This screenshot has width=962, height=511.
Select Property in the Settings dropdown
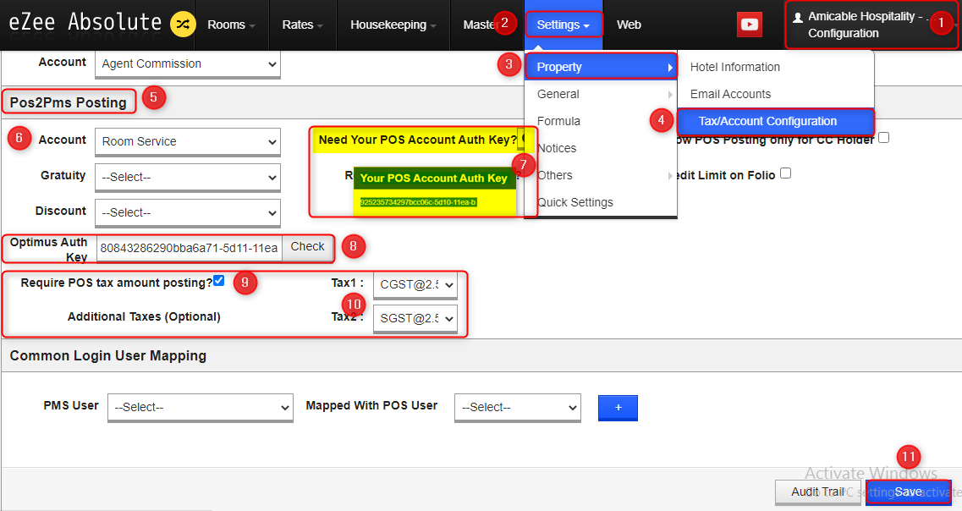coord(601,67)
